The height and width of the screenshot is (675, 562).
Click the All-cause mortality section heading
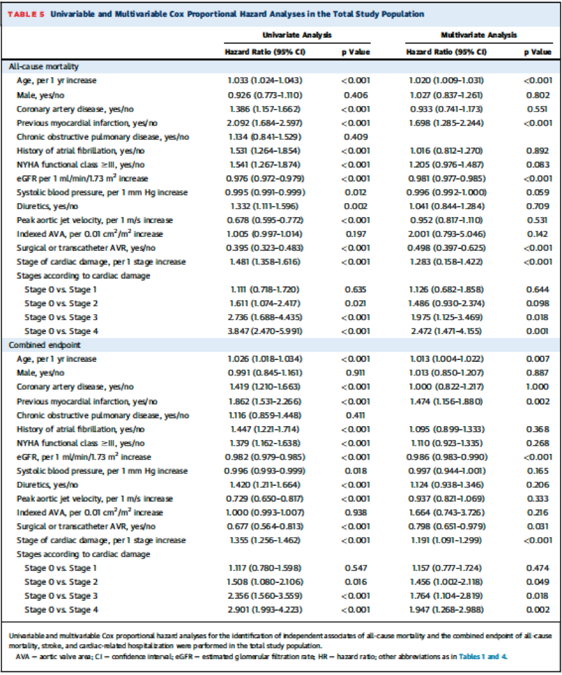click(x=43, y=66)
